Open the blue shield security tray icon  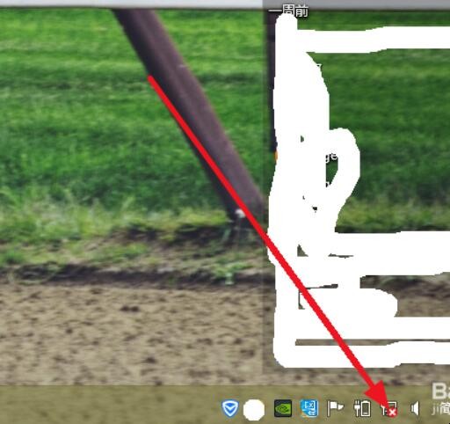click(x=230, y=408)
